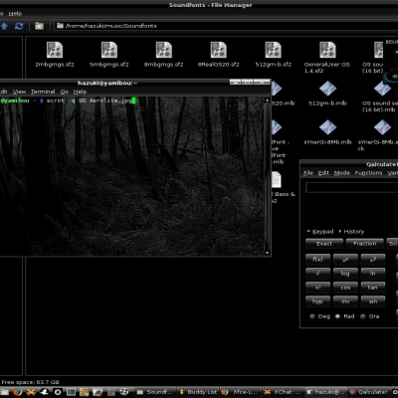Open the terminal's Help menu

tap(80, 92)
